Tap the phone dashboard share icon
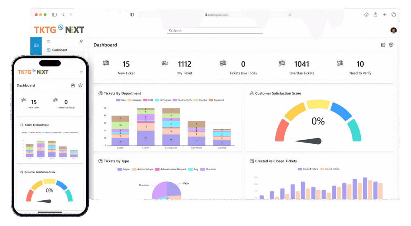411x226 pixels. 73,86
